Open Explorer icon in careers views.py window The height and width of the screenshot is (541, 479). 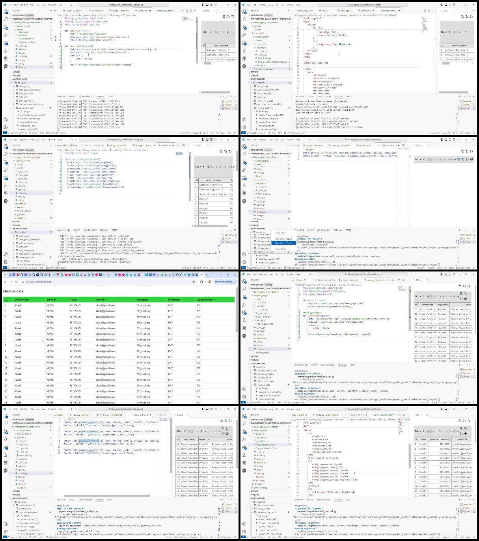[x=6, y=12]
